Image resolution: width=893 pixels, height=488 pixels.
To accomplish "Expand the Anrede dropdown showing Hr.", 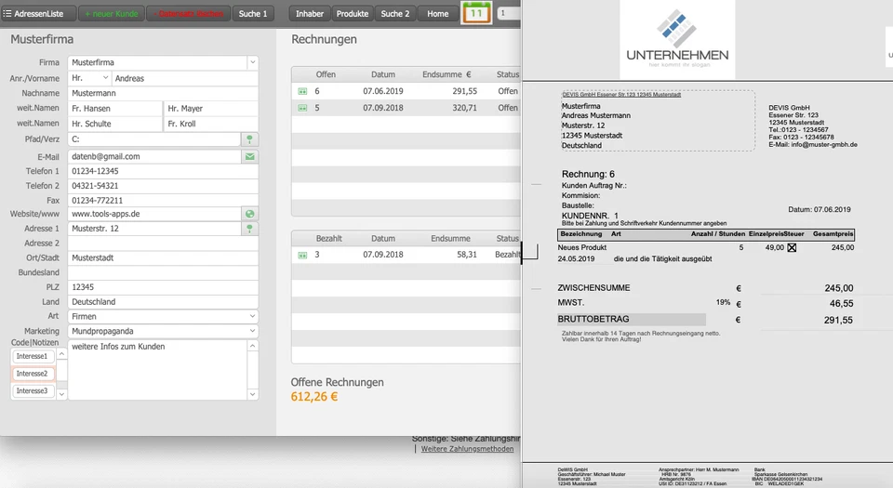I will pos(105,78).
